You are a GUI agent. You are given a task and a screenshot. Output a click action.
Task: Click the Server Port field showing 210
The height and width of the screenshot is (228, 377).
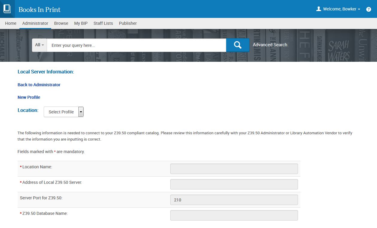coord(234,200)
